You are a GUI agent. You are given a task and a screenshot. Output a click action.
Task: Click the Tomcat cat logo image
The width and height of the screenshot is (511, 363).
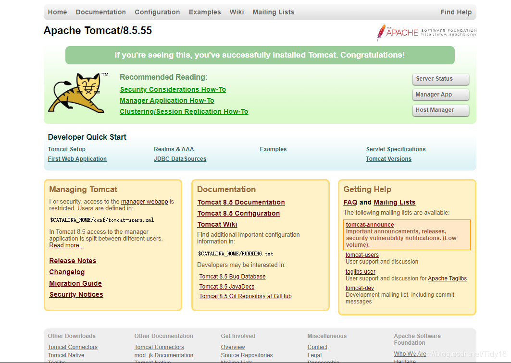click(78, 93)
